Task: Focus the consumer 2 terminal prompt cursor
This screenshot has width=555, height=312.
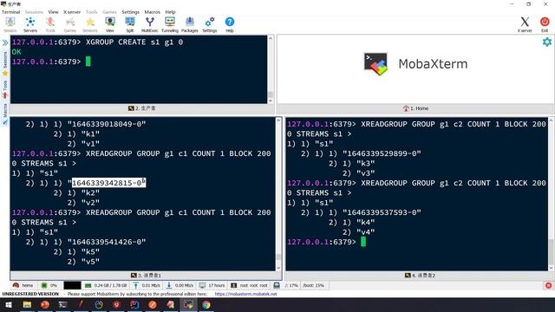Action: (363, 242)
